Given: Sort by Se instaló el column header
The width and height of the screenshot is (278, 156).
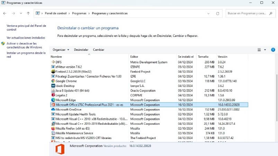Looking at the screenshot, I should (x=186, y=57).
